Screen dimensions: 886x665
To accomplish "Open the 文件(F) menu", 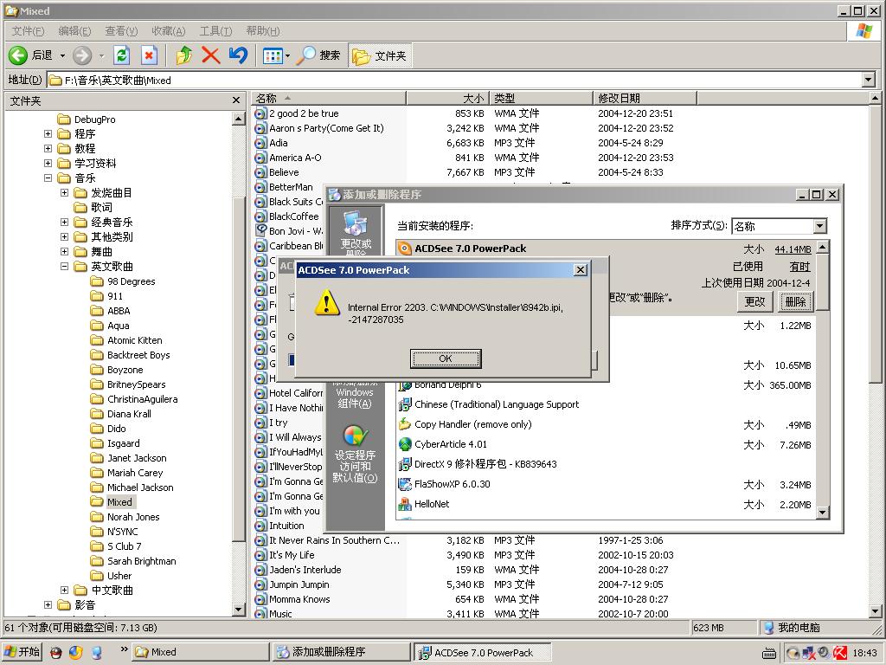I will point(28,31).
